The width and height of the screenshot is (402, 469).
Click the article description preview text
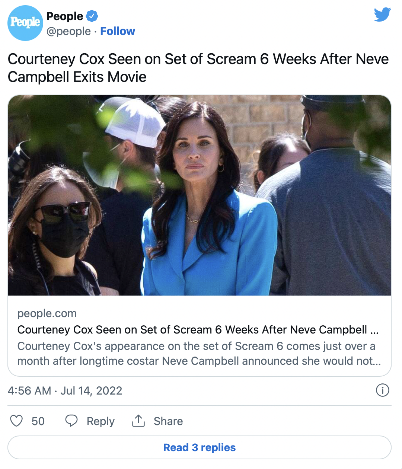pos(199,354)
